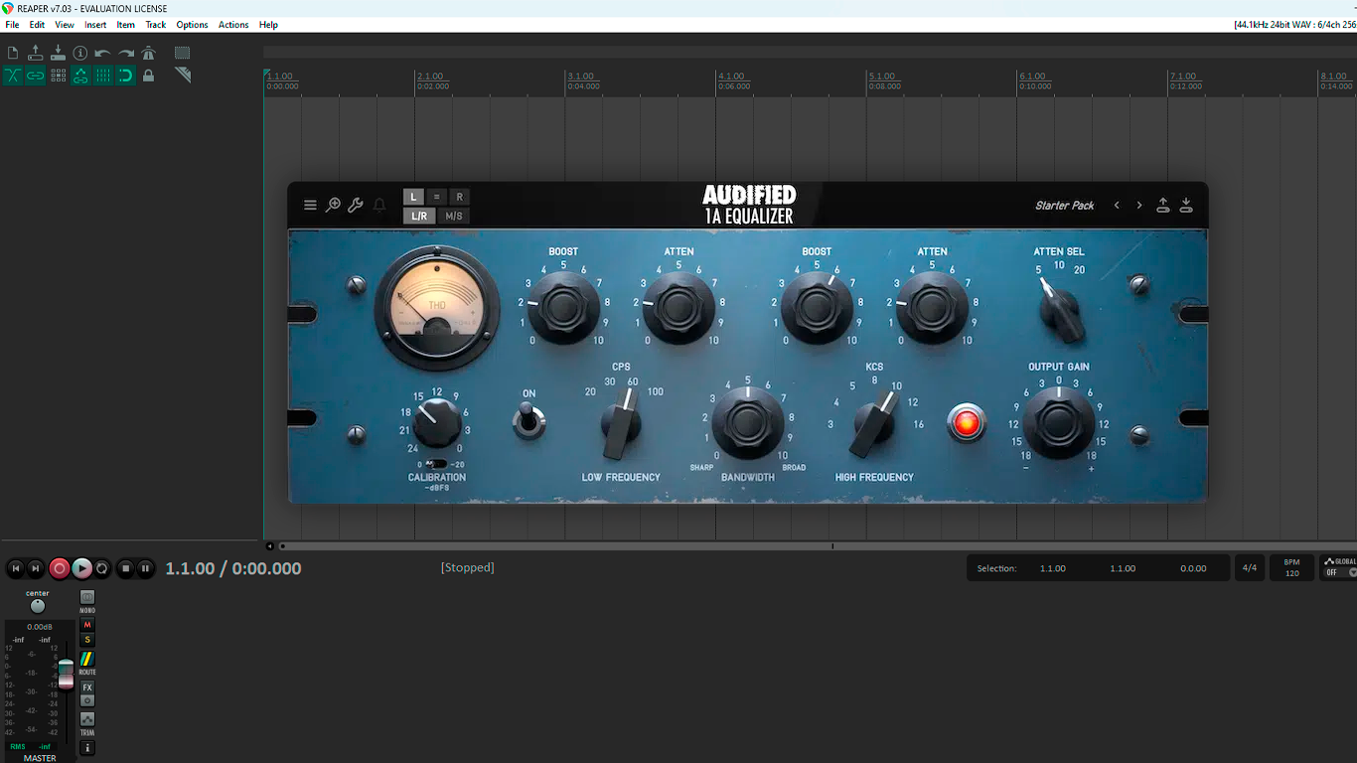The width and height of the screenshot is (1357, 763).
Task: Open the Edit menu
Action: pyautogui.click(x=37, y=25)
